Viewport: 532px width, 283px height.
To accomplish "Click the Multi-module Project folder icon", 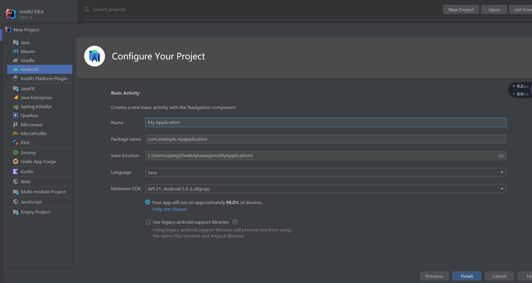I will 16,192.
